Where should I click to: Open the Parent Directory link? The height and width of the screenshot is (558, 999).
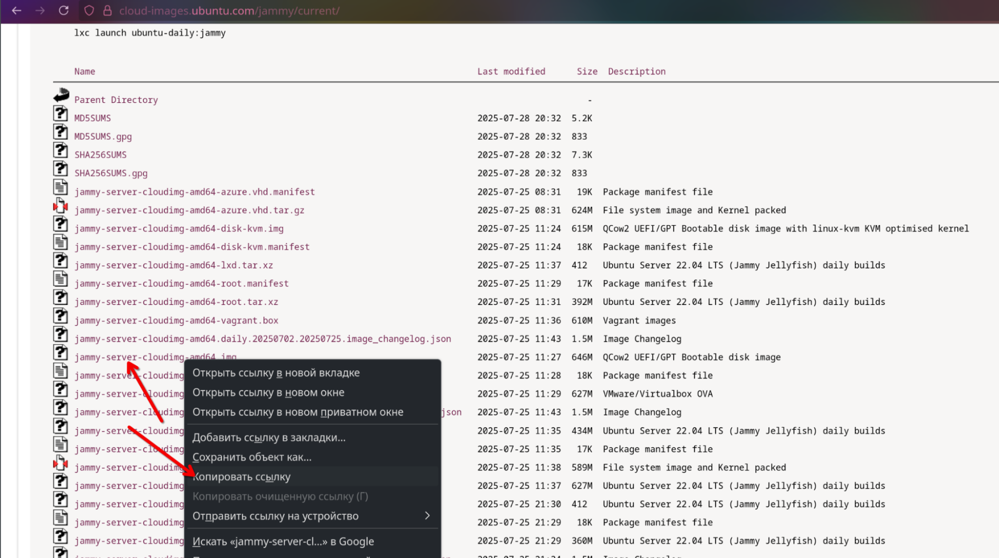point(116,100)
